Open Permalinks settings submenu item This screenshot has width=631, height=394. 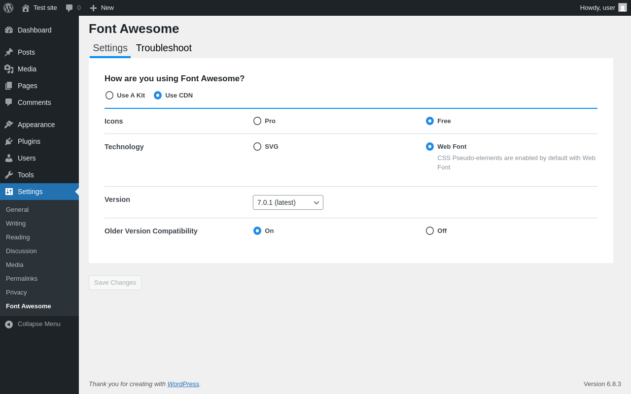coord(22,279)
